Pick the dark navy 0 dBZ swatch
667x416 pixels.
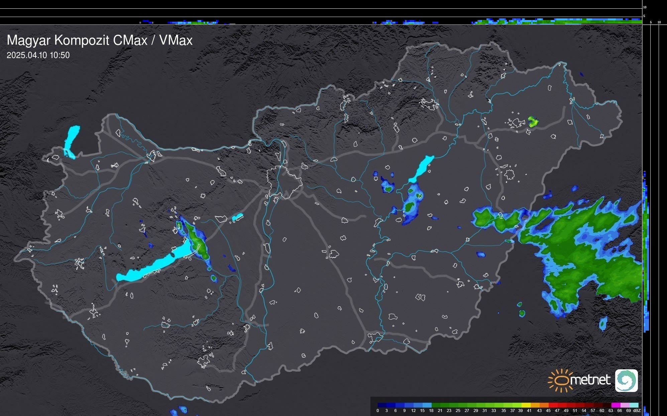(382, 405)
